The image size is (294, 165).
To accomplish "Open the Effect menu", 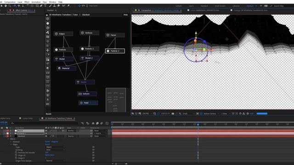I will 27,2.
